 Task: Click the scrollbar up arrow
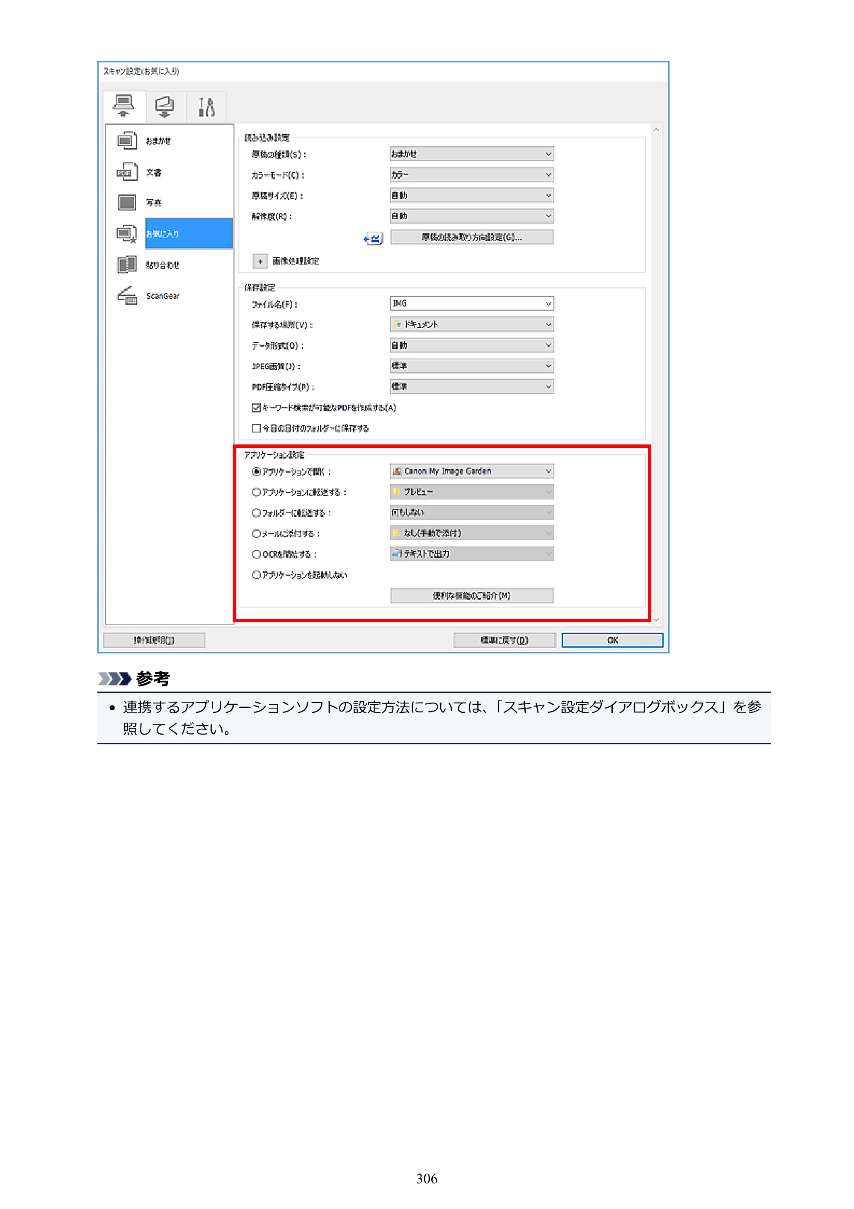tap(656, 129)
